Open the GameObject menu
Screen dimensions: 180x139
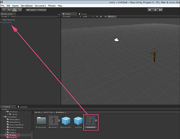pyautogui.click(x=26, y=6)
